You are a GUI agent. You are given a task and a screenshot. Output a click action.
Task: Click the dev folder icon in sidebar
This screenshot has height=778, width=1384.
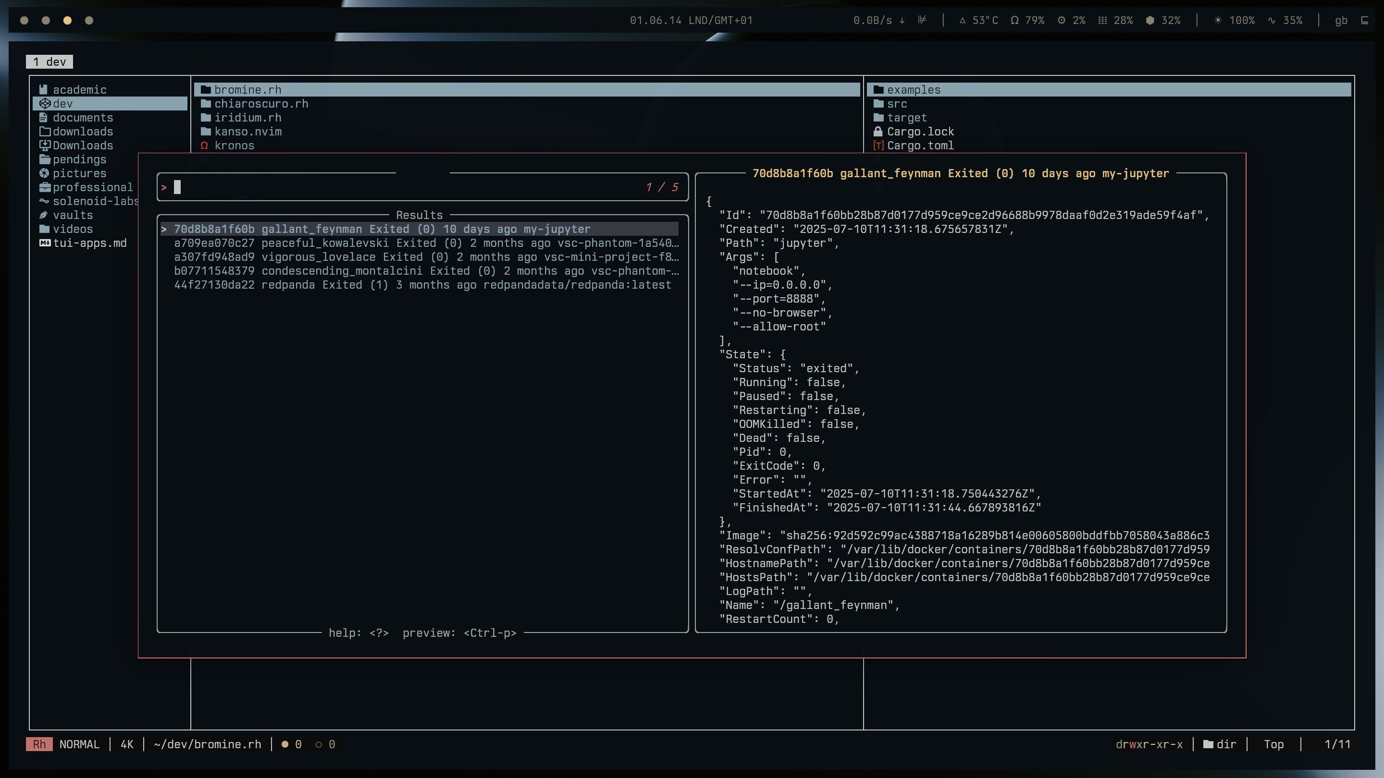pyautogui.click(x=45, y=104)
